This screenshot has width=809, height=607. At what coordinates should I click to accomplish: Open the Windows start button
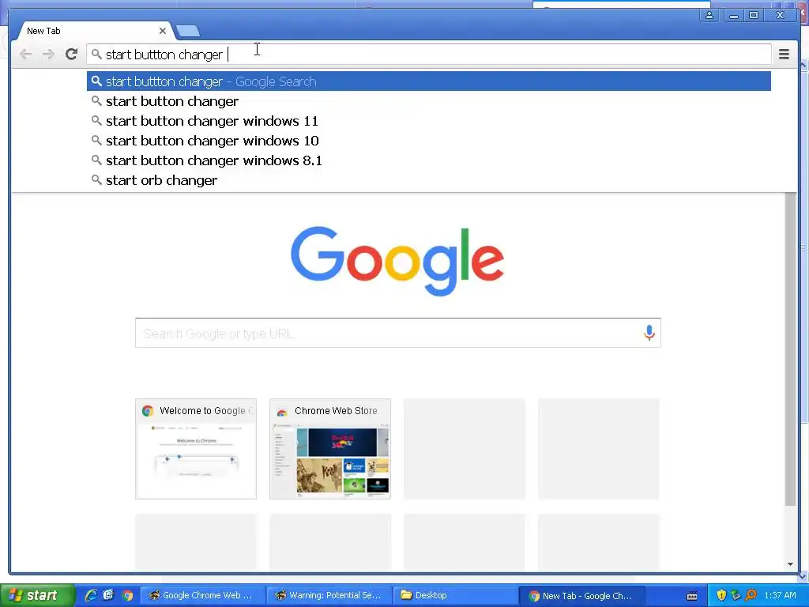[37, 595]
